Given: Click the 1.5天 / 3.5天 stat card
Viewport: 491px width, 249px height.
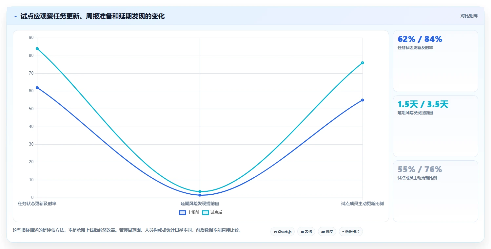Looking at the screenshot, I should (x=435, y=126).
